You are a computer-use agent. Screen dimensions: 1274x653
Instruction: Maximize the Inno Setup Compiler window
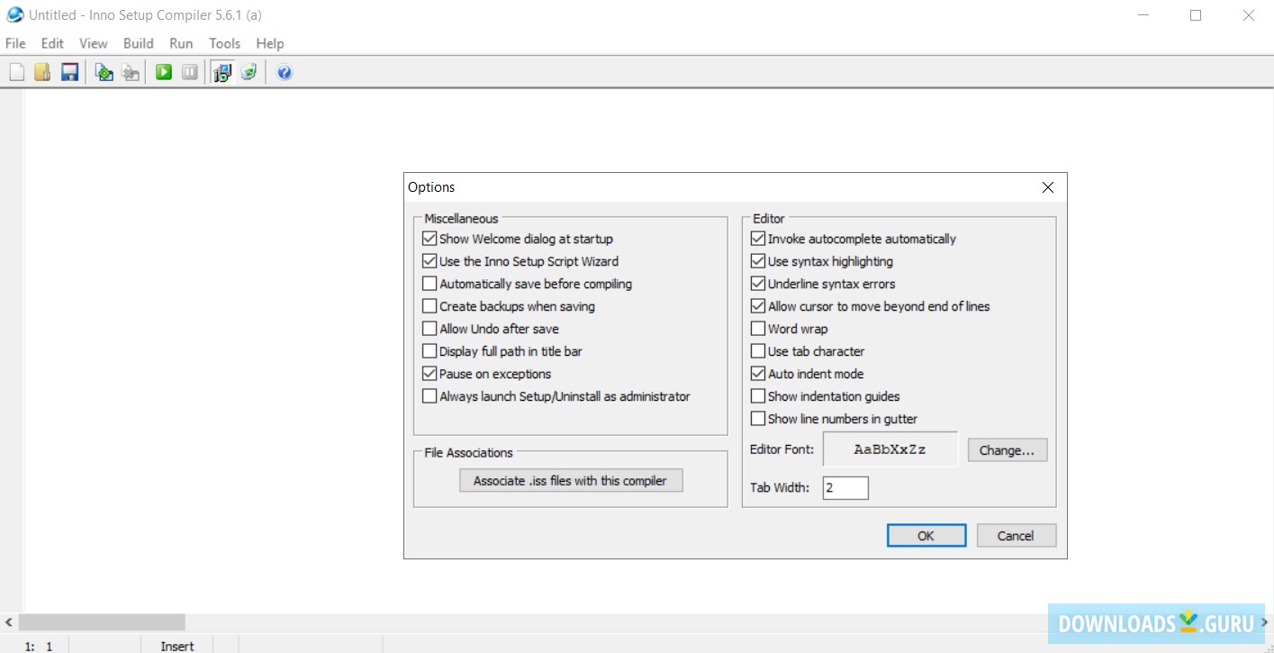1196,14
